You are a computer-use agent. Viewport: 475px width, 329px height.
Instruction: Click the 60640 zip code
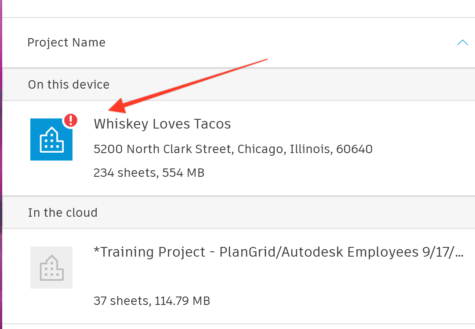pos(354,149)
